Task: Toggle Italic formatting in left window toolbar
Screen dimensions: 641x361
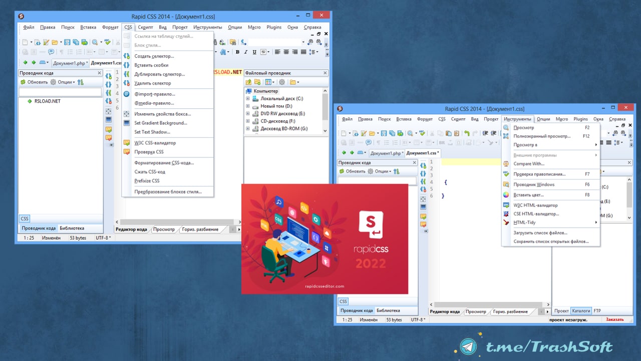Action: pyautogui.click(x=245, y=52)
